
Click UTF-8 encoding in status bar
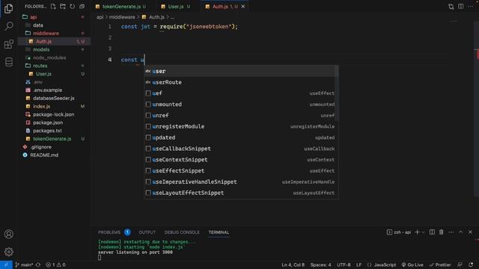click(x=344, y=265)
